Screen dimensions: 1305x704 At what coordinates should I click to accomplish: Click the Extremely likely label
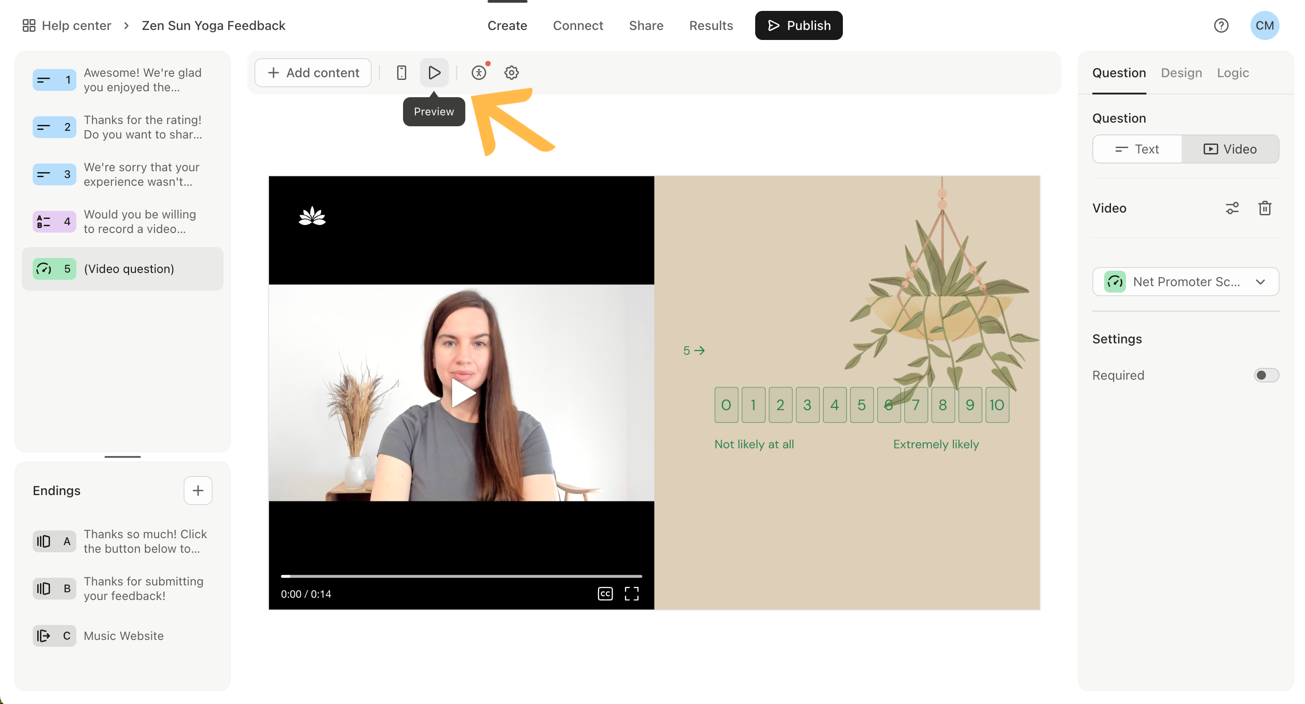pos(936,444)
